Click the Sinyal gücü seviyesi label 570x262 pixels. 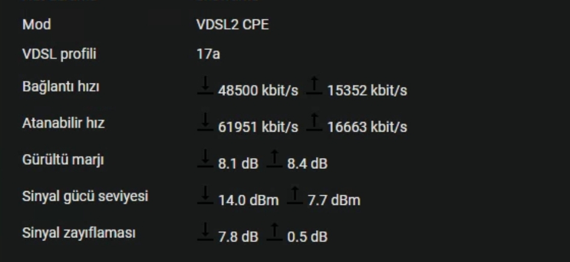85,196
